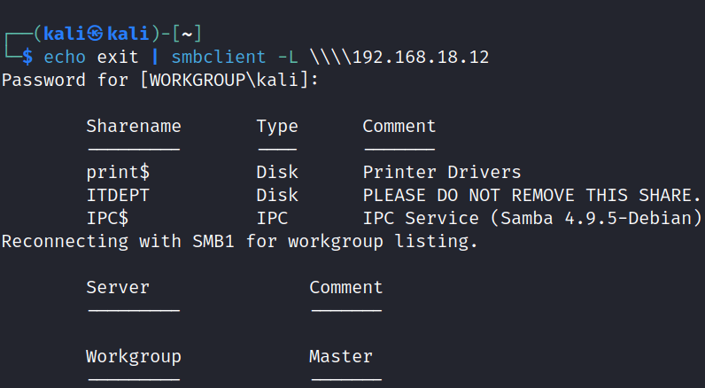
Task: Click the dollar sign prompt character
Action: (x=27, y=58)
